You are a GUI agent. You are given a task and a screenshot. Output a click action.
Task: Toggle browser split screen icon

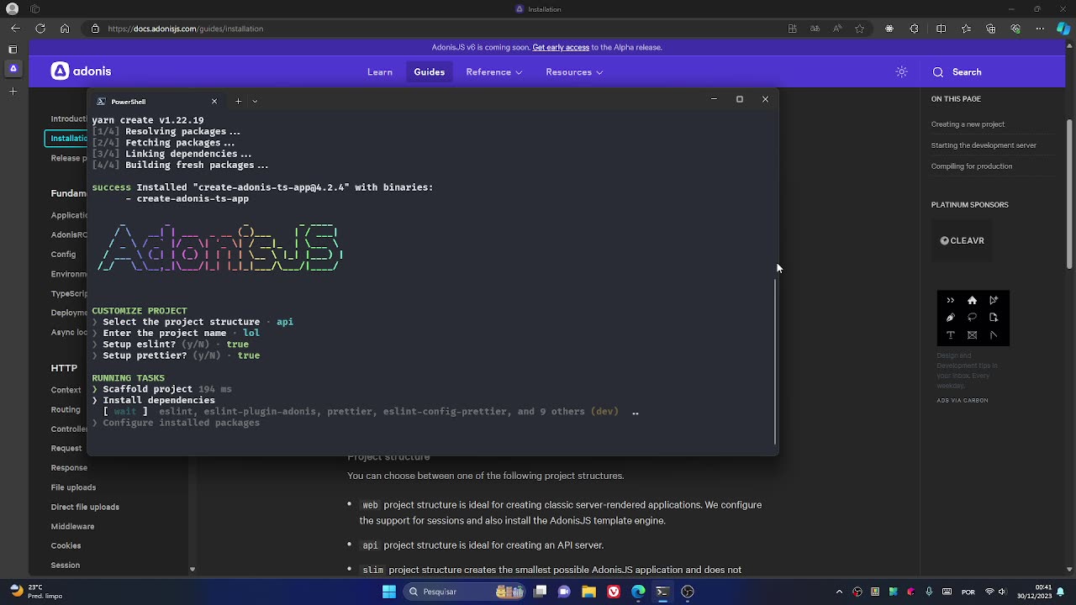941,29
